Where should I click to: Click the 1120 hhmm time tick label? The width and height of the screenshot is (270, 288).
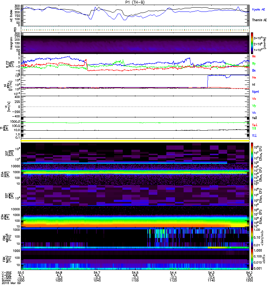click(173, 280)
